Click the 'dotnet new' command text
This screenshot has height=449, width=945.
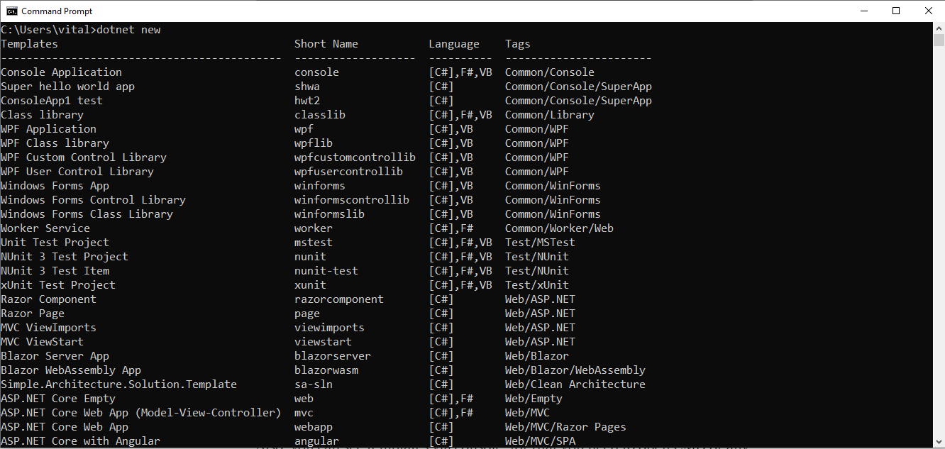pos(129,30)
